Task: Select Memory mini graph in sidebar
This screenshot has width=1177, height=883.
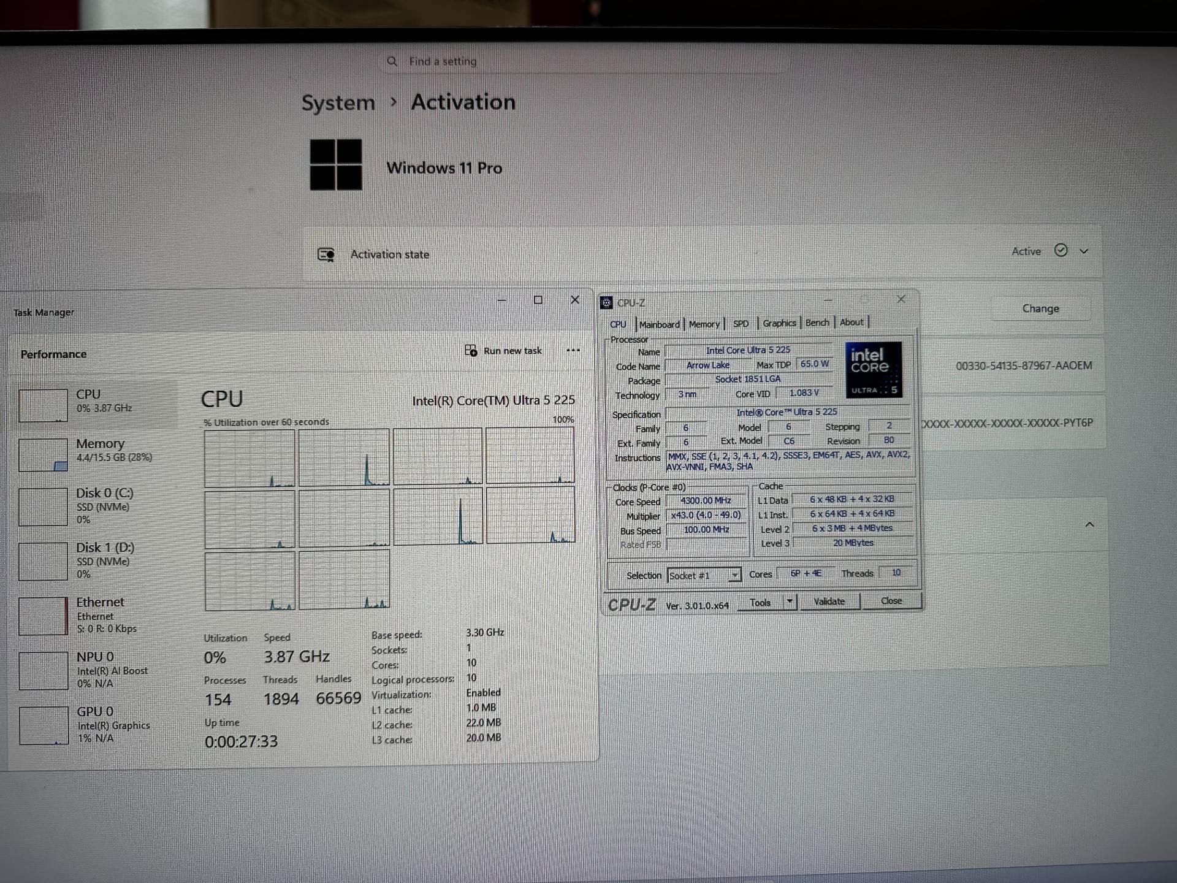Action: [x=43, y=455]
